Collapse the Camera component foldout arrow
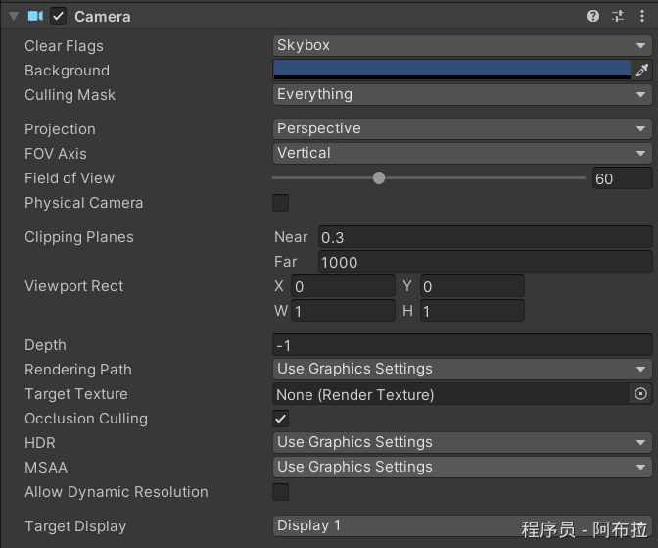 14,16
